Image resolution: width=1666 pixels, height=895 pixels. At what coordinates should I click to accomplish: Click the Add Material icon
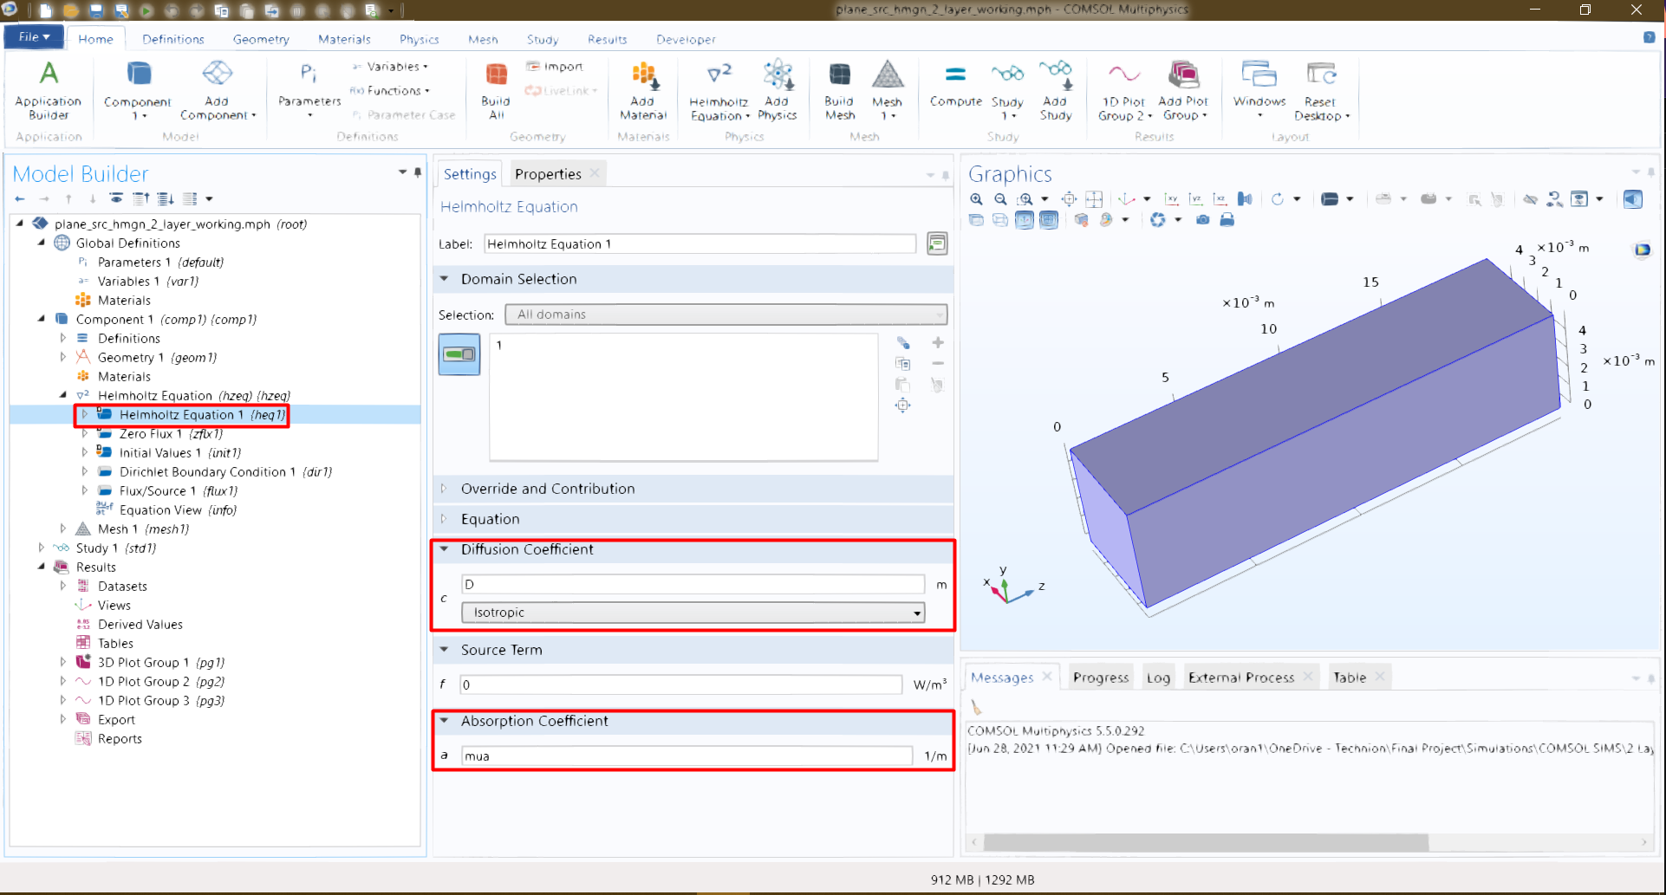[x=643, y=90]
